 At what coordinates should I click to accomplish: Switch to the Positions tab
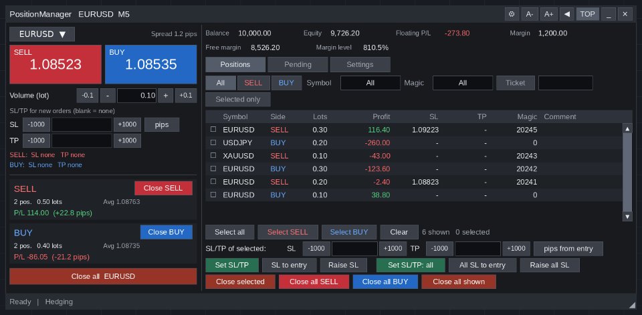[x=235, y=64]
